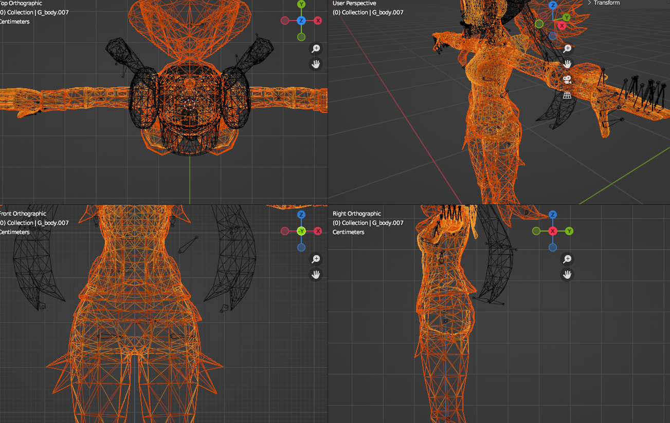Click blue Z axis on Right Orthographic gizmo
This screenshot has width=670, height=423.
pos(553,215)
